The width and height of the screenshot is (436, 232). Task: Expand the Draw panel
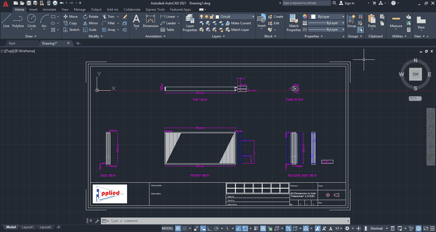coord(31,36)
